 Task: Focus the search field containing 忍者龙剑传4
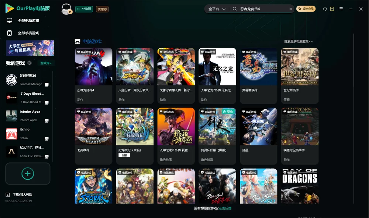tap(263, 9)
